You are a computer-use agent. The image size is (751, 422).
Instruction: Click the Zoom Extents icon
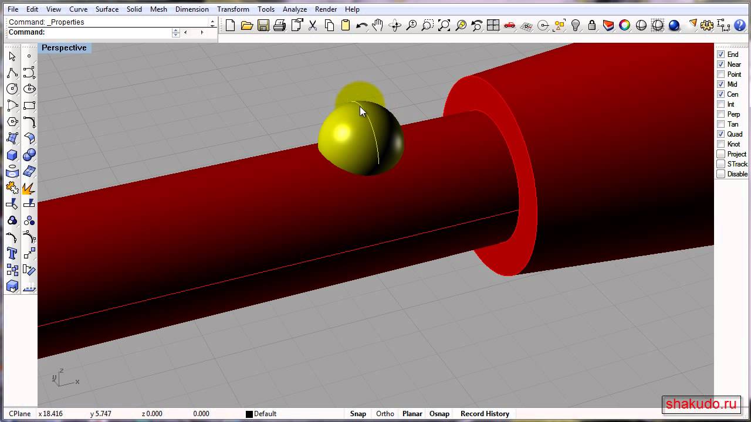tap(444, 25)
